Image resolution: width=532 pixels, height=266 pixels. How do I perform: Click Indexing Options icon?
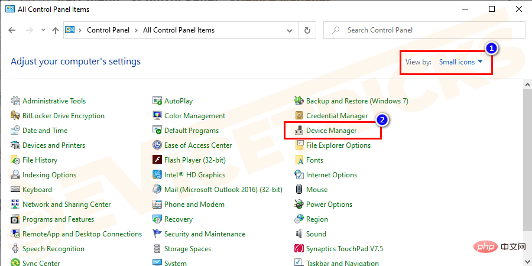click(x=15, y=175)
